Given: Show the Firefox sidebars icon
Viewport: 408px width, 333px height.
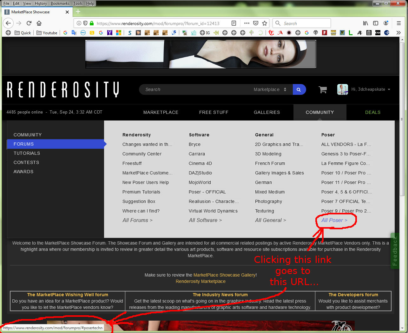Looking at the screenshot, I should click(376, 23).
